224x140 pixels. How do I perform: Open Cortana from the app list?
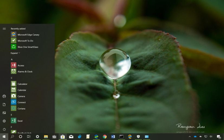[x=21, y=109]
